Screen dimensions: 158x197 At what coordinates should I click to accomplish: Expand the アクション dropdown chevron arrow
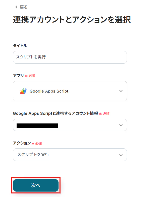click(121, 155)
